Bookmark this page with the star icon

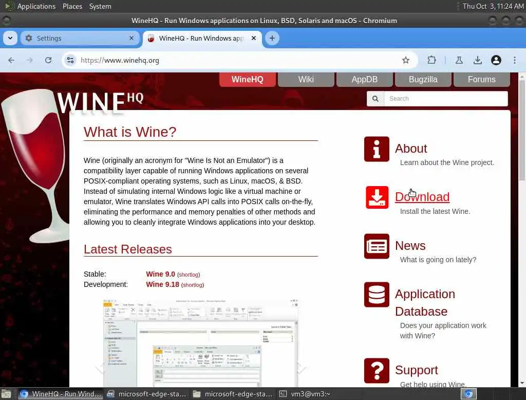pos(406,61)
